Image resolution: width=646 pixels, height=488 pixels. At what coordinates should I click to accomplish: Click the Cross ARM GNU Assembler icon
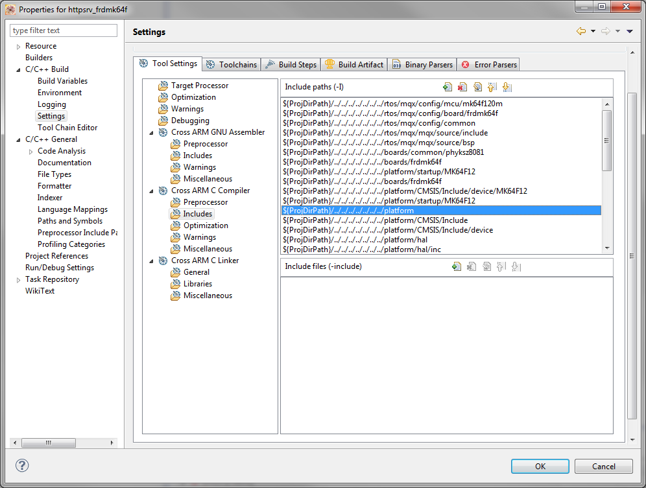[x=163, y=132]
